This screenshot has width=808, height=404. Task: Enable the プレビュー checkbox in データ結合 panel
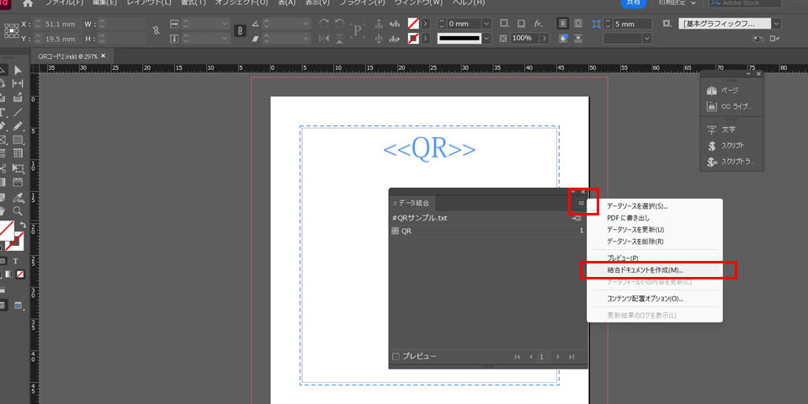tap(396, 357)
